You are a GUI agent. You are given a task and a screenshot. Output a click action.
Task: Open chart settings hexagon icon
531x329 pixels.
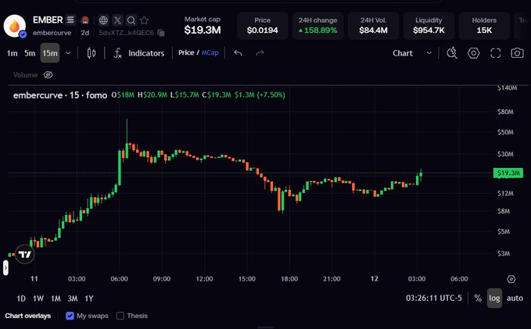click(x=473, y=53)
